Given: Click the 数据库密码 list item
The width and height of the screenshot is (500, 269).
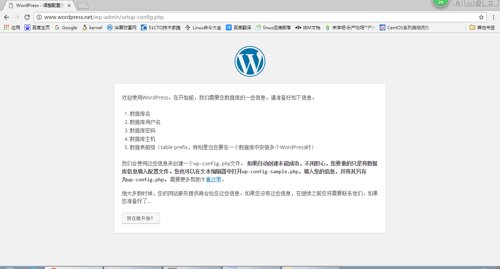Looking at the screenshot, I should pyautogui.click(x=142, y=130).
